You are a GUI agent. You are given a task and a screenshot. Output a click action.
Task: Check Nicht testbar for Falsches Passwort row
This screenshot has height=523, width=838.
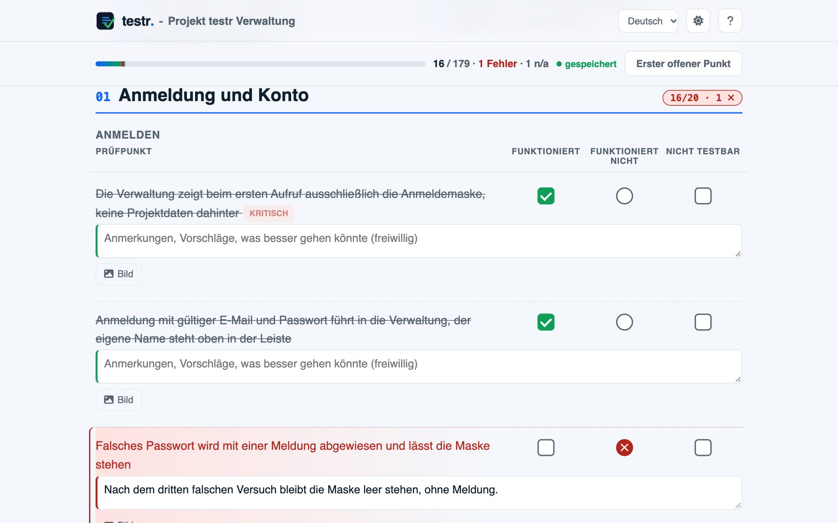pos(703,448)
